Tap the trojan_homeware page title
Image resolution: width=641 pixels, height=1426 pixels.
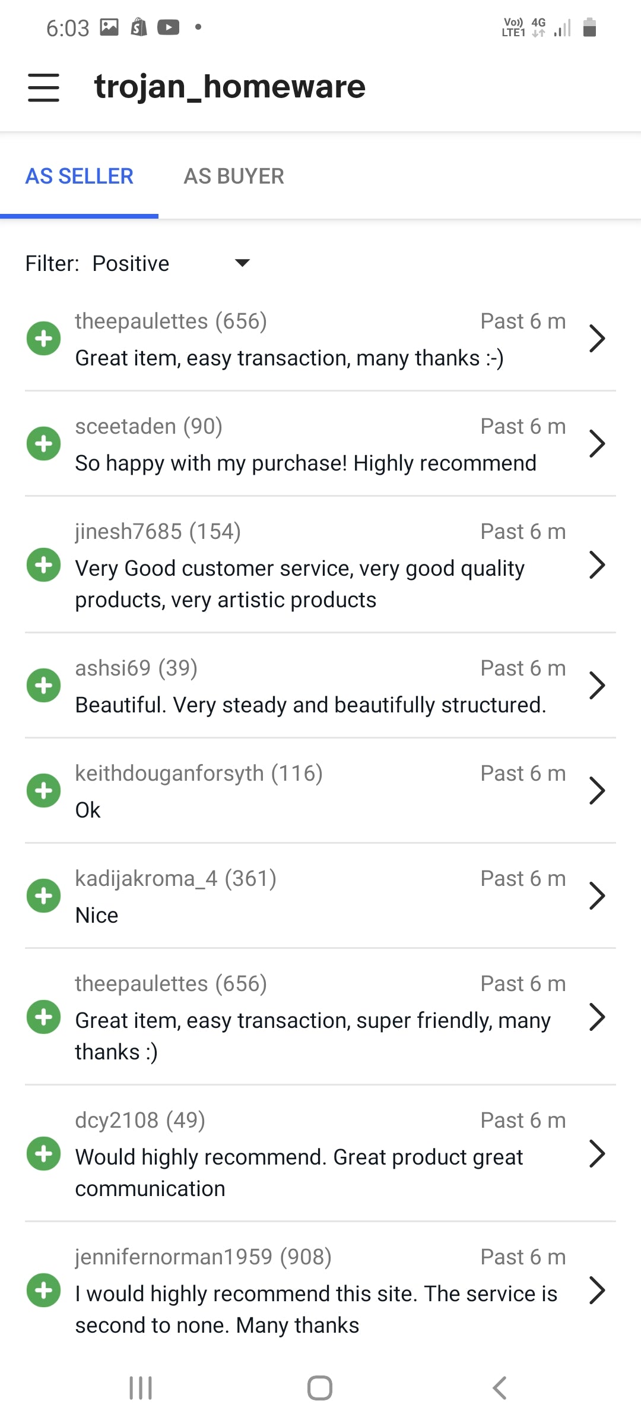pos(230,87)
